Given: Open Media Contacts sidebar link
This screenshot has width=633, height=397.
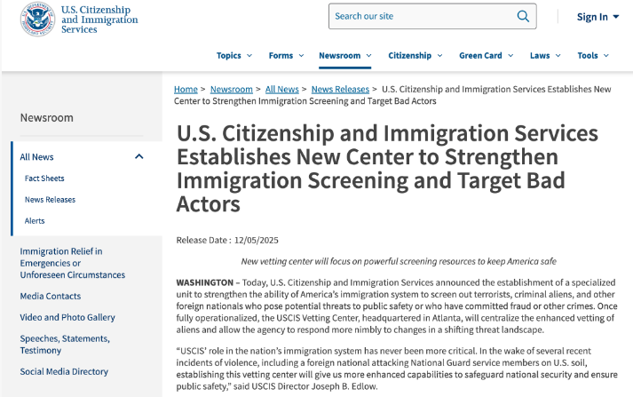Looking at the screenshot, I should [51, 296].
